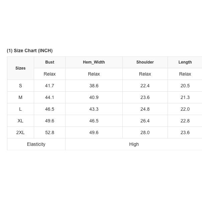This screenshot has height=202, width=202.
Task: Click the Relax label under Shoulder
Action: [x=145, y=74]
